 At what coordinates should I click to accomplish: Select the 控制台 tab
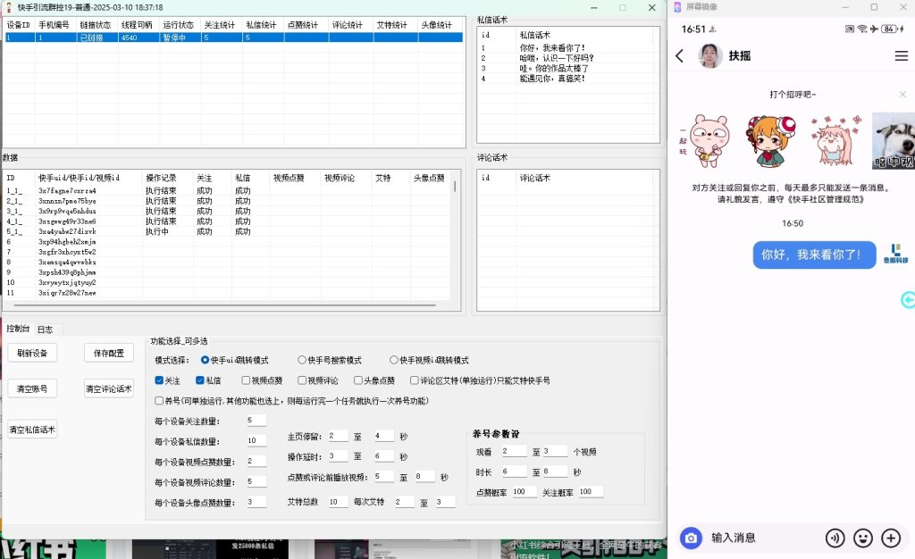(18, 330)
